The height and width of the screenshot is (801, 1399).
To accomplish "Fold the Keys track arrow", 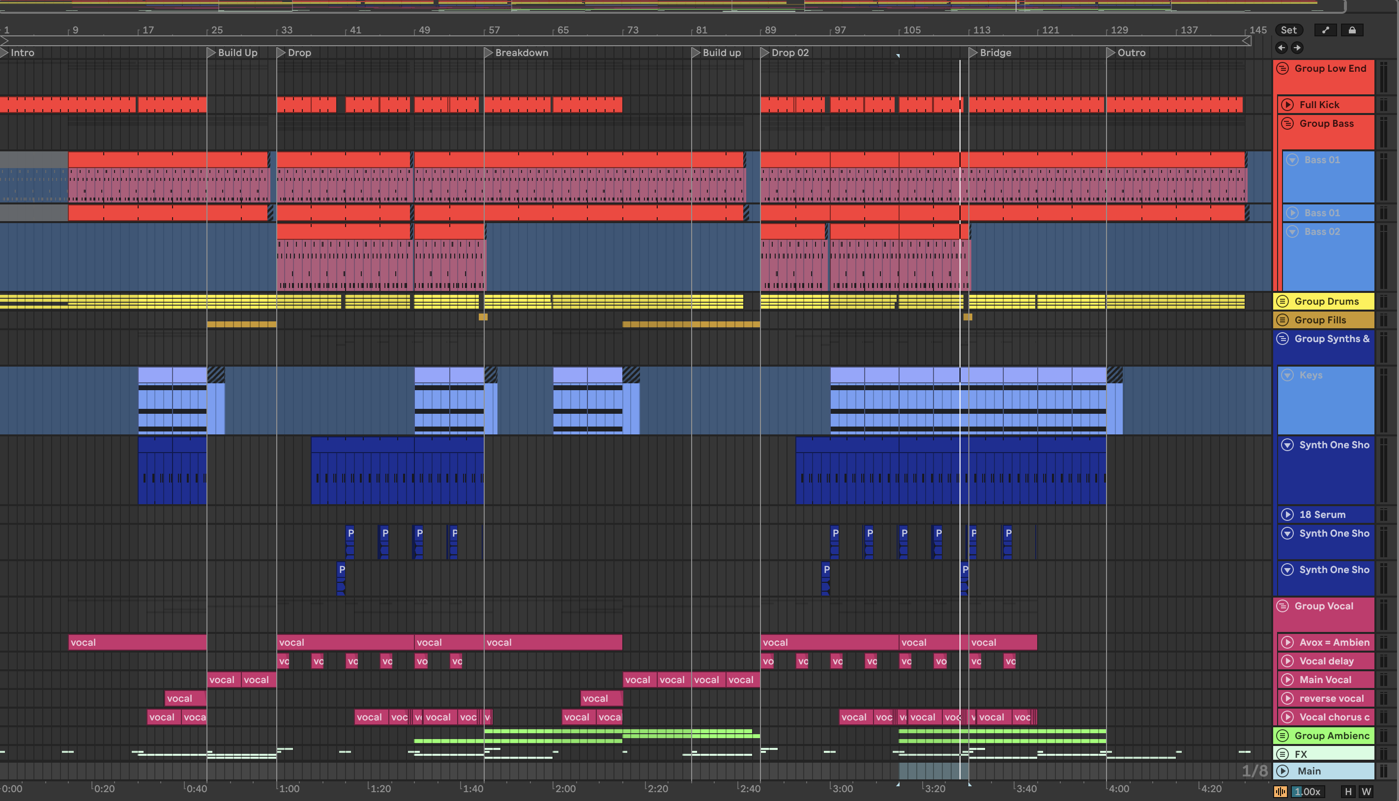I will (1287, 375).
